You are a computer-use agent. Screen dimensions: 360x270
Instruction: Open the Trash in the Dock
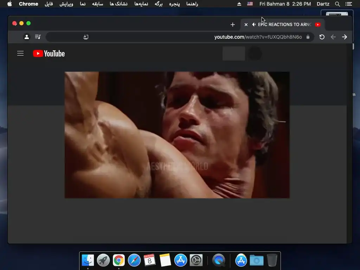[272, 260]
